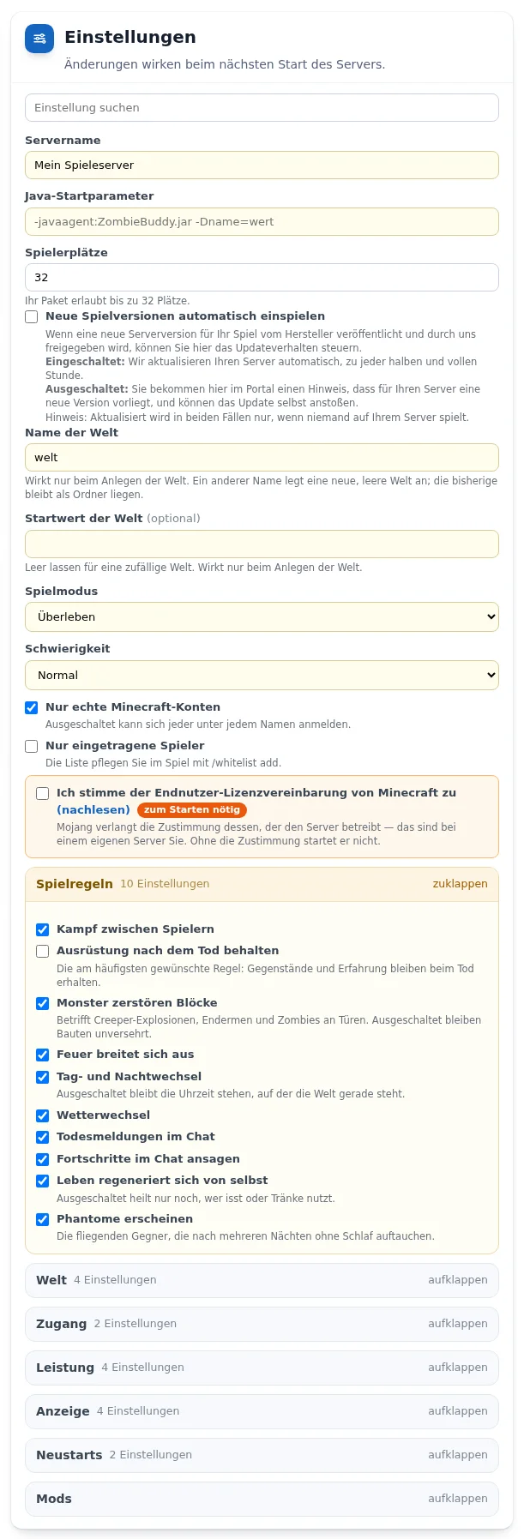Viewport: 524px width, 1539px height.
Task: Open the (nachlesen) license link
Action: point(93,809)
